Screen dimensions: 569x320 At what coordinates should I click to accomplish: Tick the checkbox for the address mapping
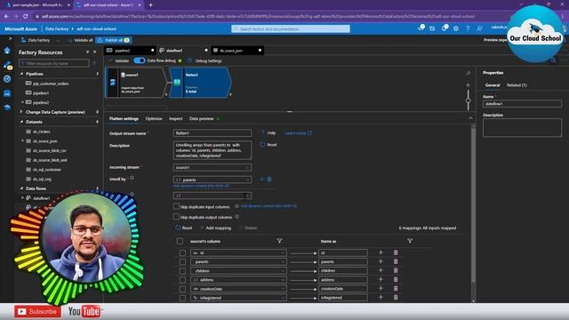tap(182, 280)
